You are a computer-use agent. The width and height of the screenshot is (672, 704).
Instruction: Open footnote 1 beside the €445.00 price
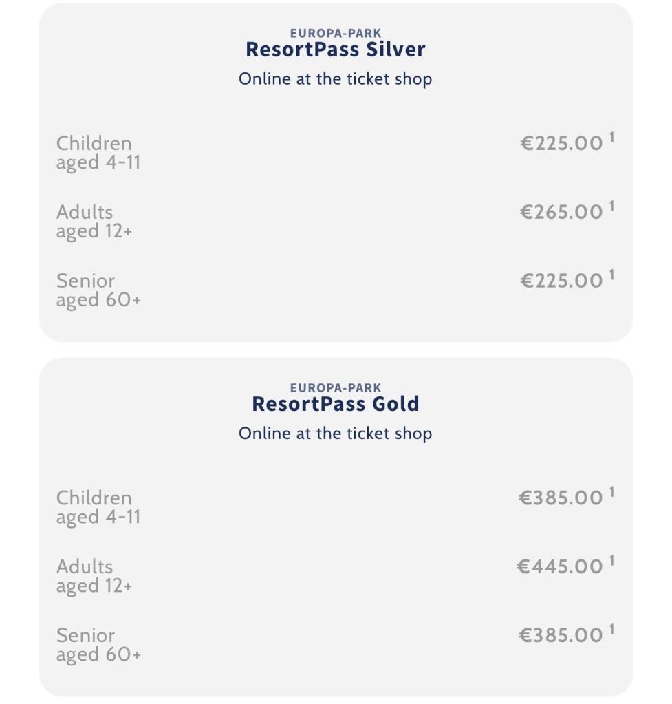(x=611, y=560)
